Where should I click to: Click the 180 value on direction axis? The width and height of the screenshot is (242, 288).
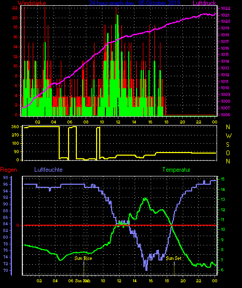(x=15, y=143)
